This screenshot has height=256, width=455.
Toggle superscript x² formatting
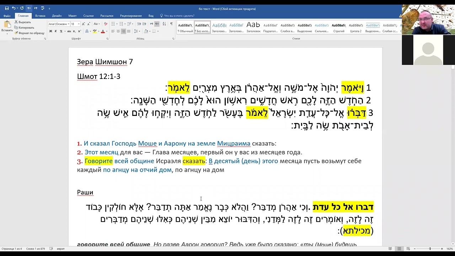[80, 31]
